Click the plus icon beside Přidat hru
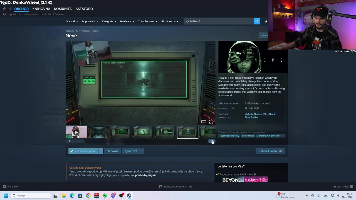This screenshot has width=356, height=200. pos(4,186)
